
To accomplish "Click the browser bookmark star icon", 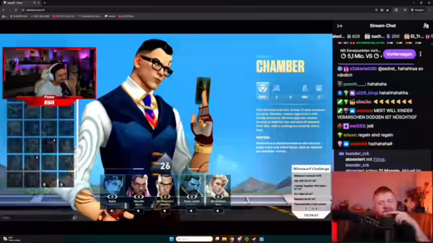I will [388, 10].
